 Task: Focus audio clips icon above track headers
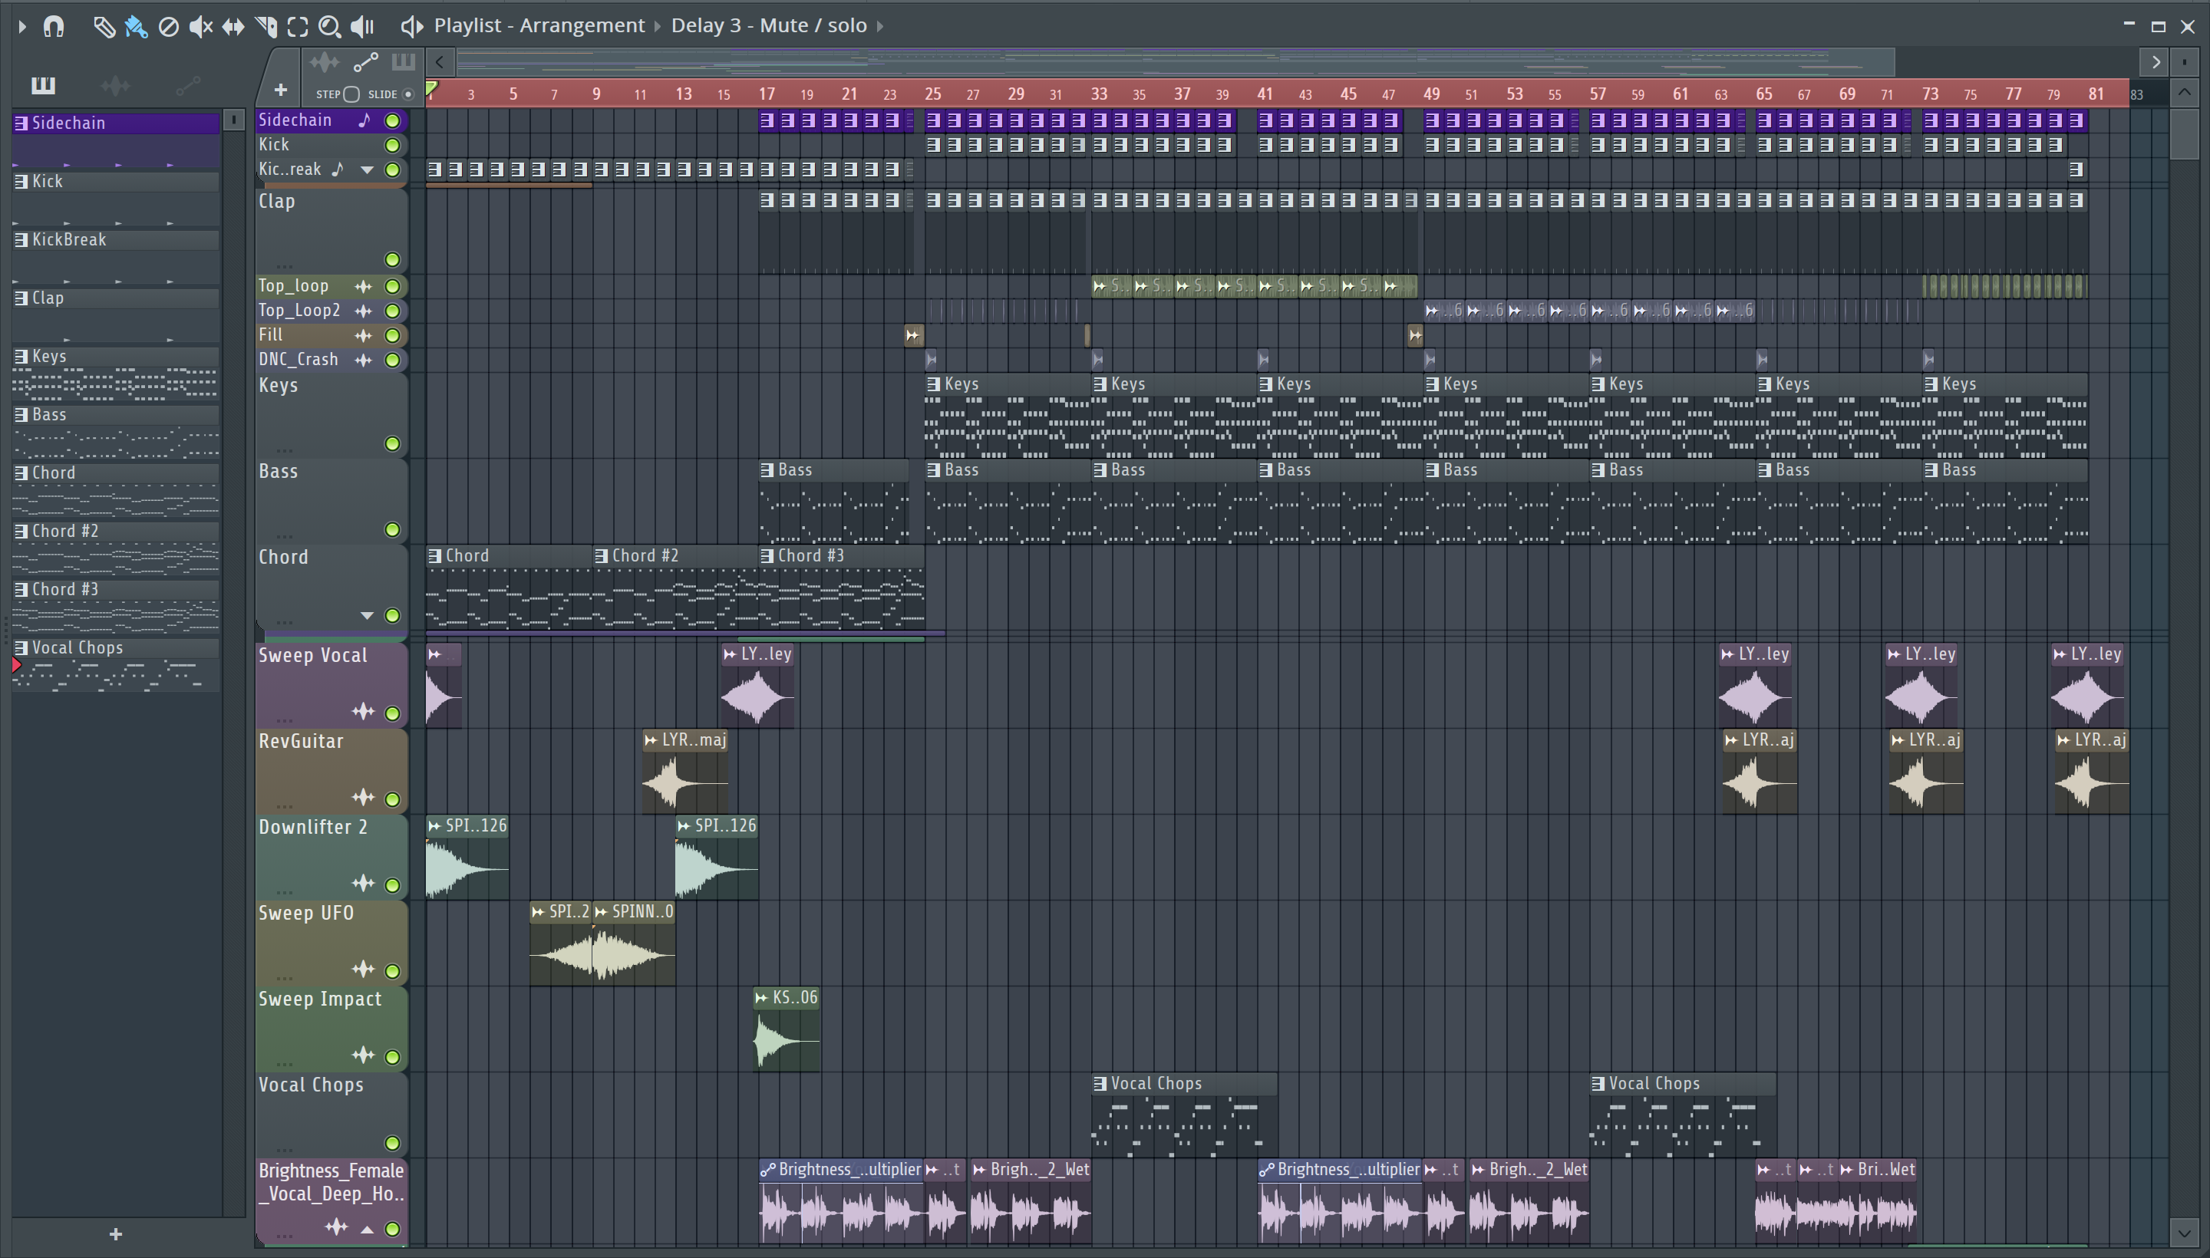(x=324, y=62)
